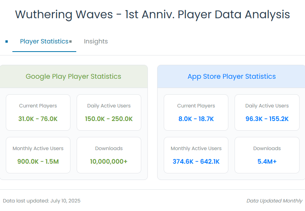Click App Store Monthly Active Users card
The image size is (305, 211).
coord(196,155)
